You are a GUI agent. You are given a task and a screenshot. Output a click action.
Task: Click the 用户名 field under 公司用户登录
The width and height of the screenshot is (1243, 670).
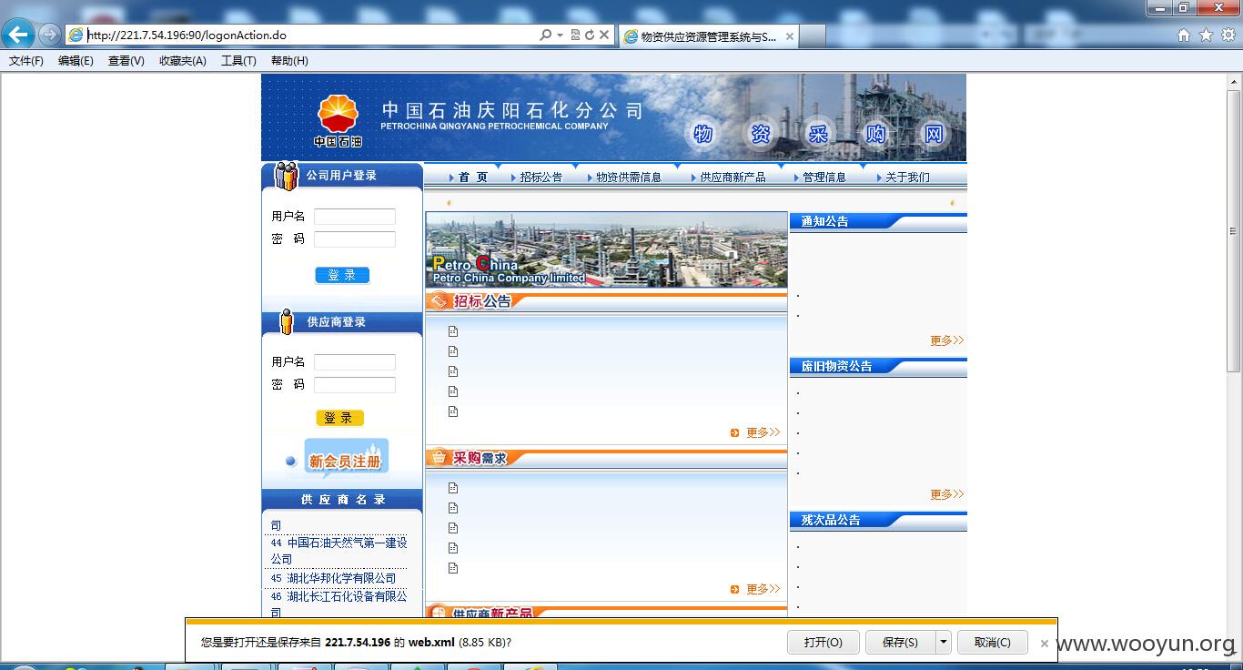[355, 217]
